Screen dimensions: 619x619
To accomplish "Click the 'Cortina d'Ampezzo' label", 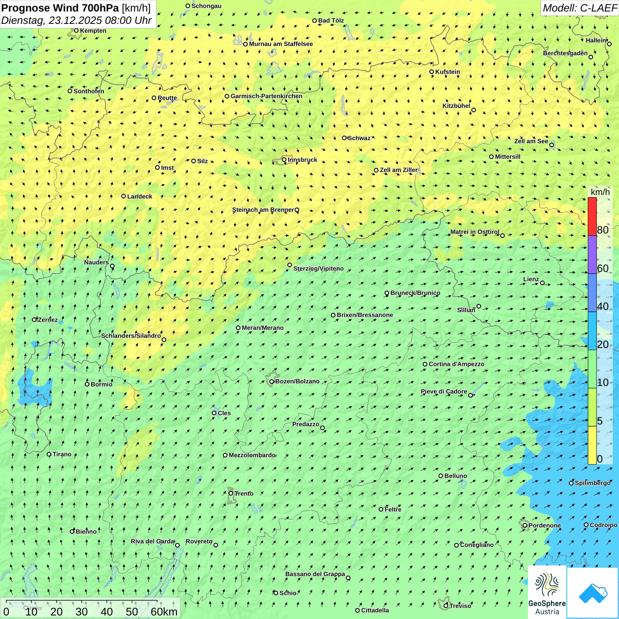I will coord(456,364).
